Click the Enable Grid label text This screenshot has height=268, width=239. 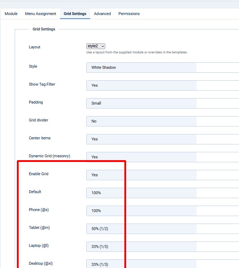pyautogui.click(x=38, y=174)
